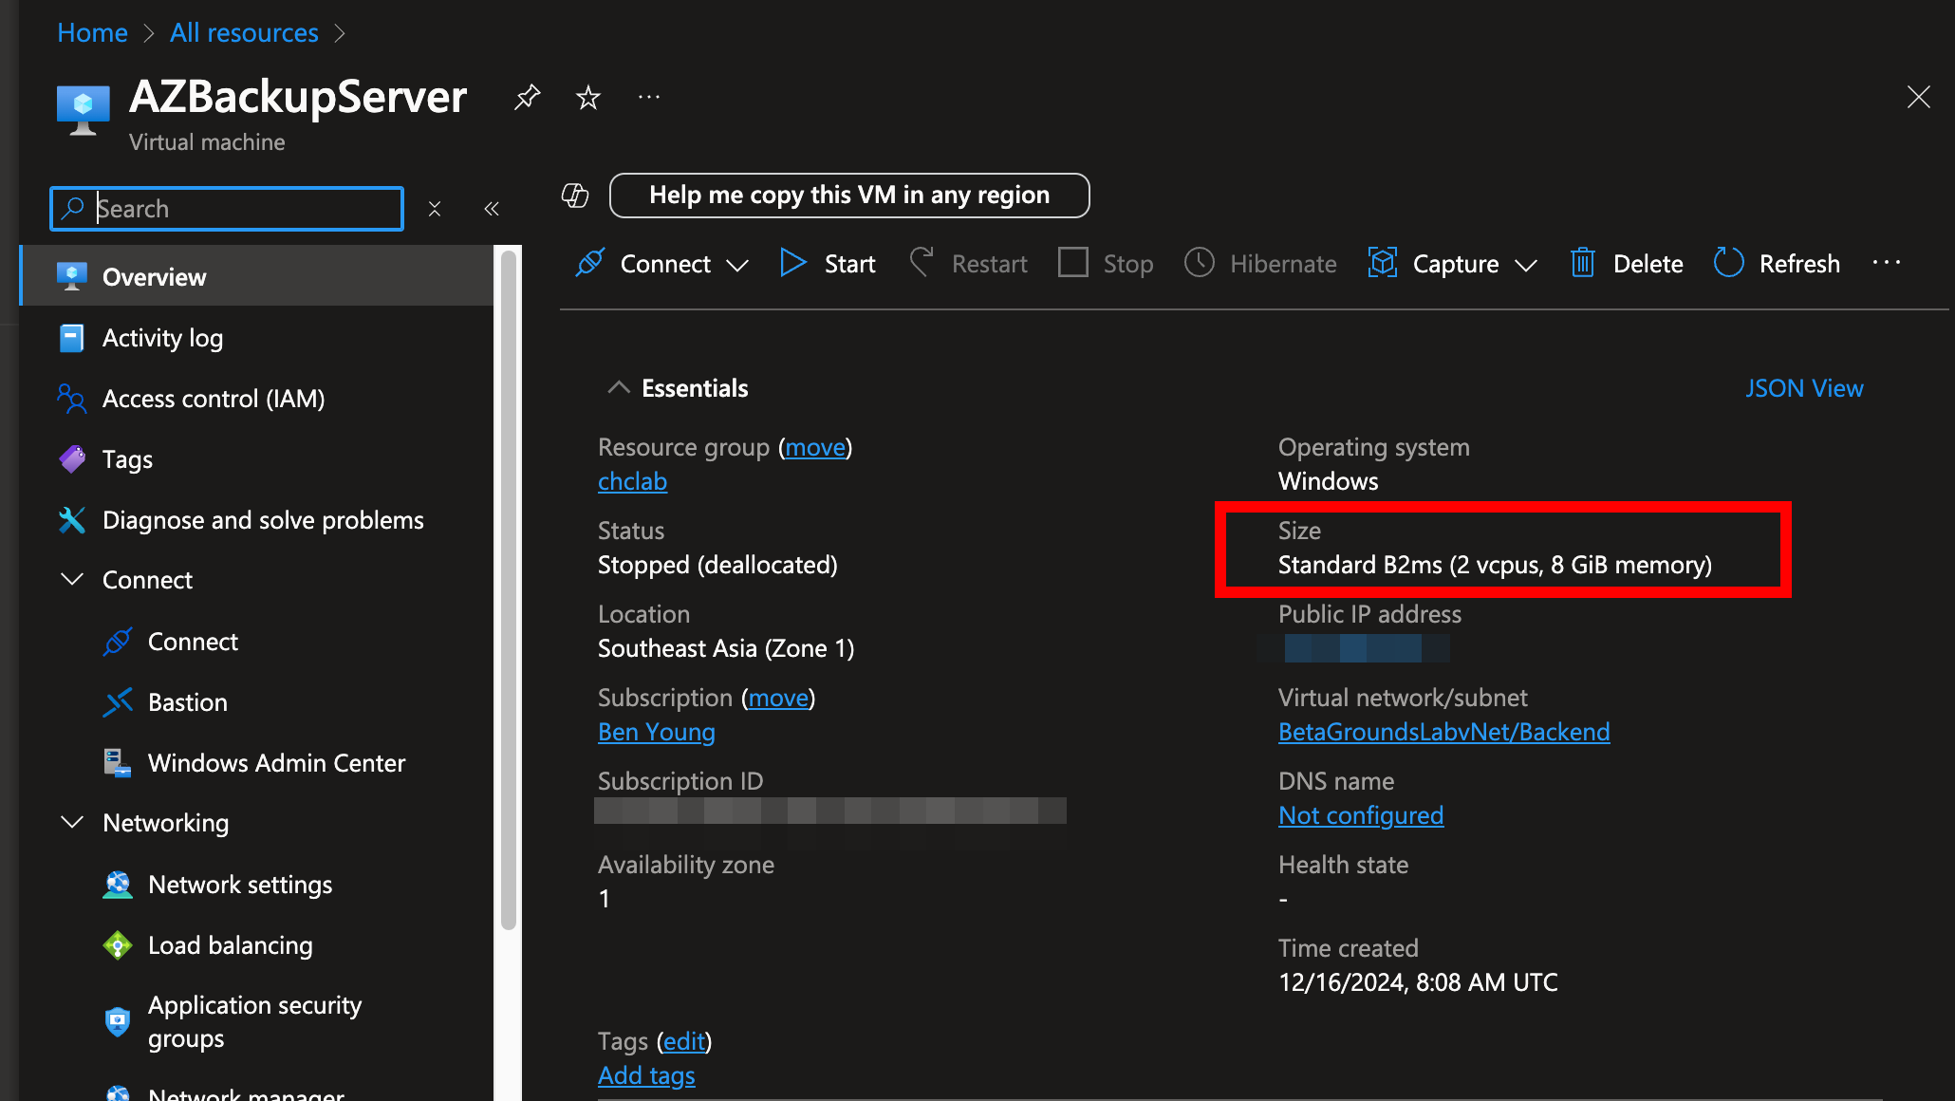Screen dimensions: 1955x1101
Task: Click Not configured DNS name link
Action: tap(1361, 815)
